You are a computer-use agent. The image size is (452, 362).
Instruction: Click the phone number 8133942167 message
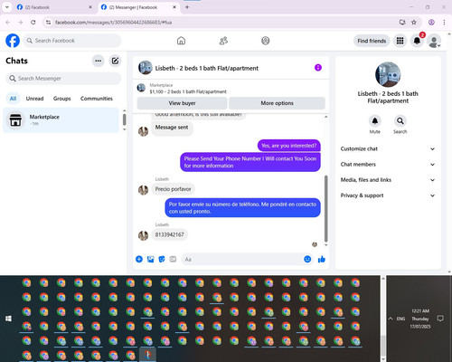(x=169, y=234)
